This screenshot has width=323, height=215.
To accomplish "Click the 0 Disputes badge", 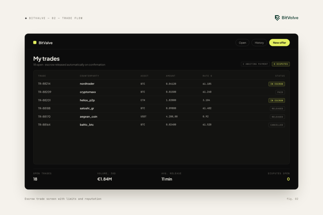I will [281, 64].
